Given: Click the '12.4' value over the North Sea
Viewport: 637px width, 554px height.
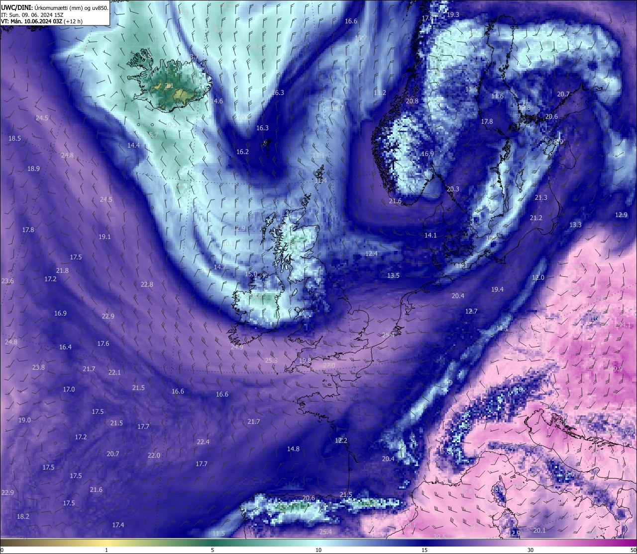Looking at the screenshot, I should tap(371, 253).
